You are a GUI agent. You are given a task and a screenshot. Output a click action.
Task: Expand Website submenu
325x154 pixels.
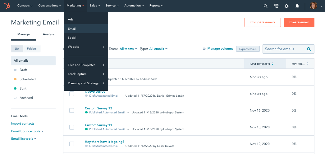click(x=86, y=47)
